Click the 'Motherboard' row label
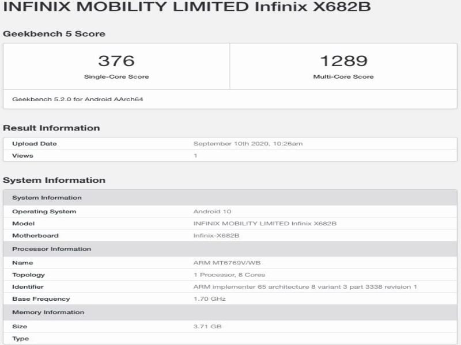This screenshot has height=345, width=461. tap(35, 236)
